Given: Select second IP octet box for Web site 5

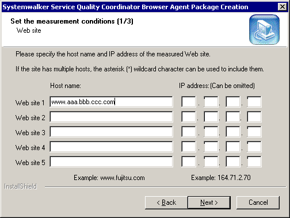Looking at the screenshot, I should tap(211, 162).
